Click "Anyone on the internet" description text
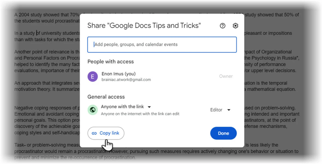Viewport: 322px width, 164px height. click(x=140, y=114)
